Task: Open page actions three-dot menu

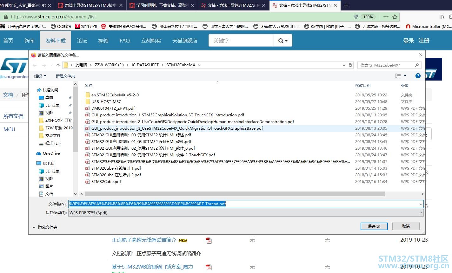Action: pos(386,17)
